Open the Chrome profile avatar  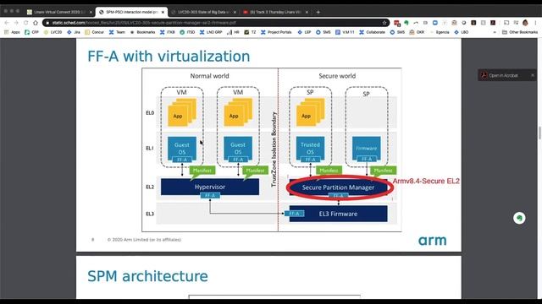[x=525, y=23]
